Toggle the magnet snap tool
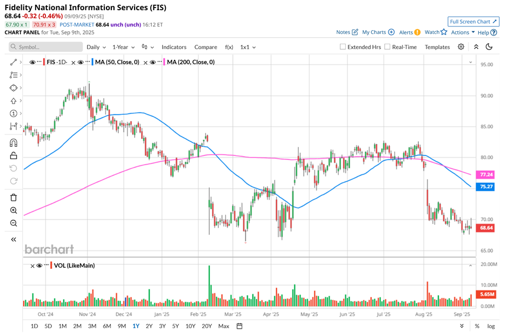The image size is (508, 333). click(14, 142)
